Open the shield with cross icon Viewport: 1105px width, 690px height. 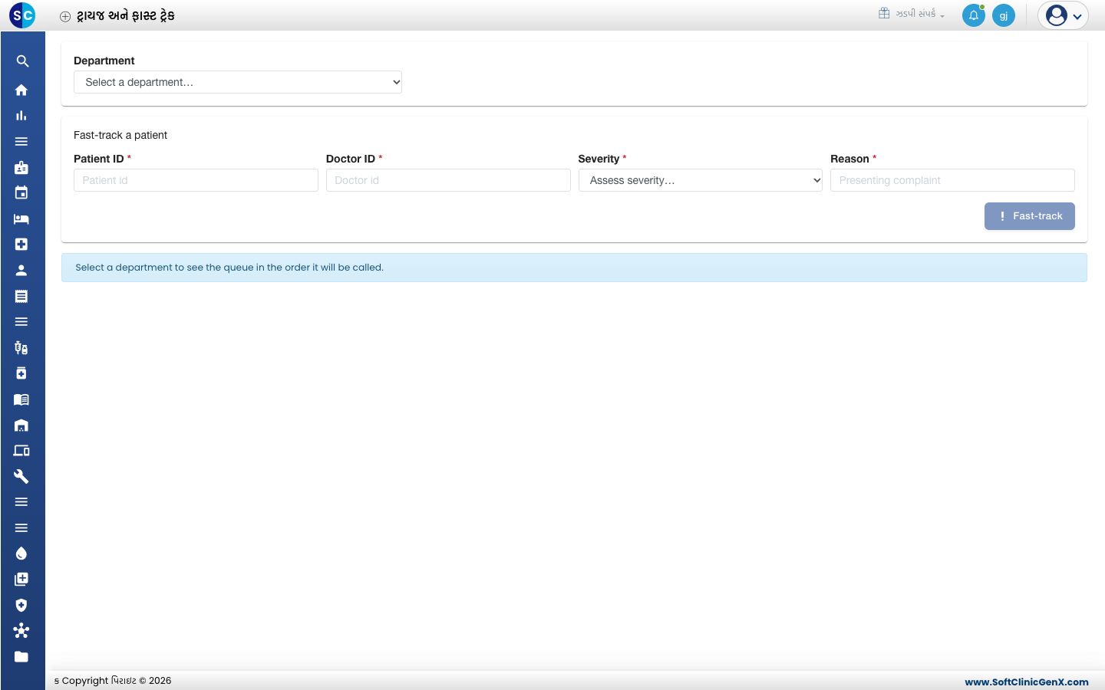pos(21,605)
